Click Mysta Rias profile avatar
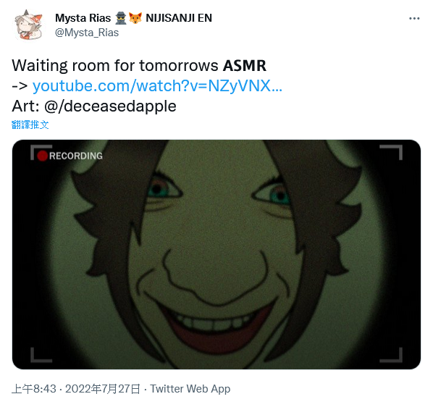 (29, 25)
